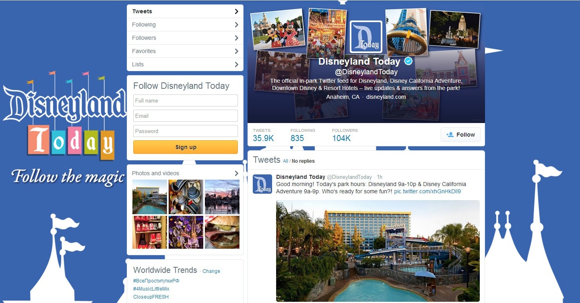Click the Follow button
The width and height of the screenshot is (580, 303).
460,135
